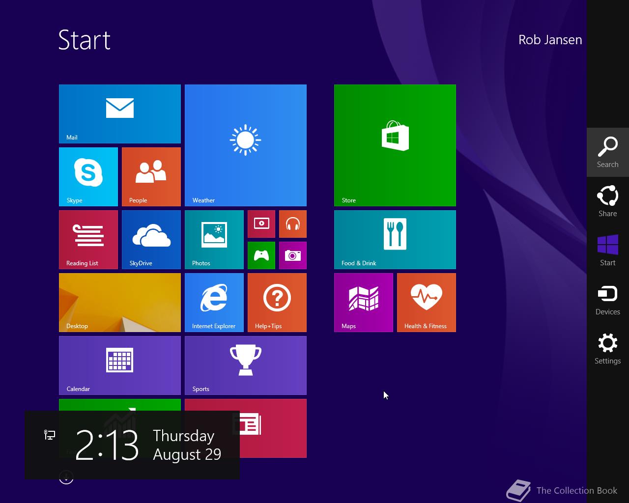The height and width of the screenshot is (503, 629).
Task: Open the Health & Fitness tile
Action: [x=427, y=303]
